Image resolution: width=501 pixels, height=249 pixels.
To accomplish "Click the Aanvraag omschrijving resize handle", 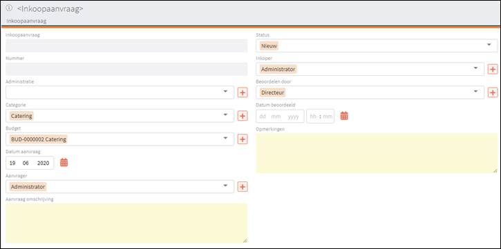I will coord(245,241).
